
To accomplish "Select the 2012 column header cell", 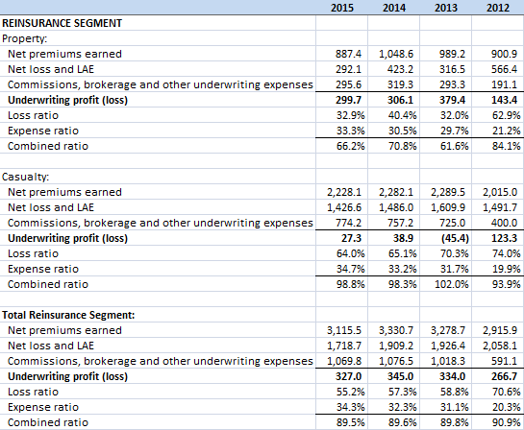I will point(498,8).
